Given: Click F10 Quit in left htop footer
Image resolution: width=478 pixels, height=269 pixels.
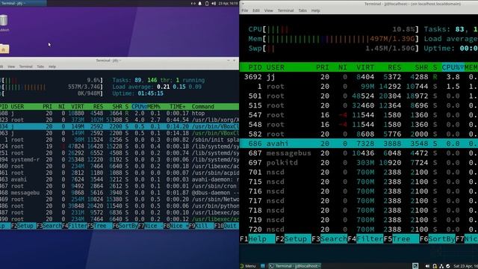Looking at the screenshot, I should pos(226,226).
